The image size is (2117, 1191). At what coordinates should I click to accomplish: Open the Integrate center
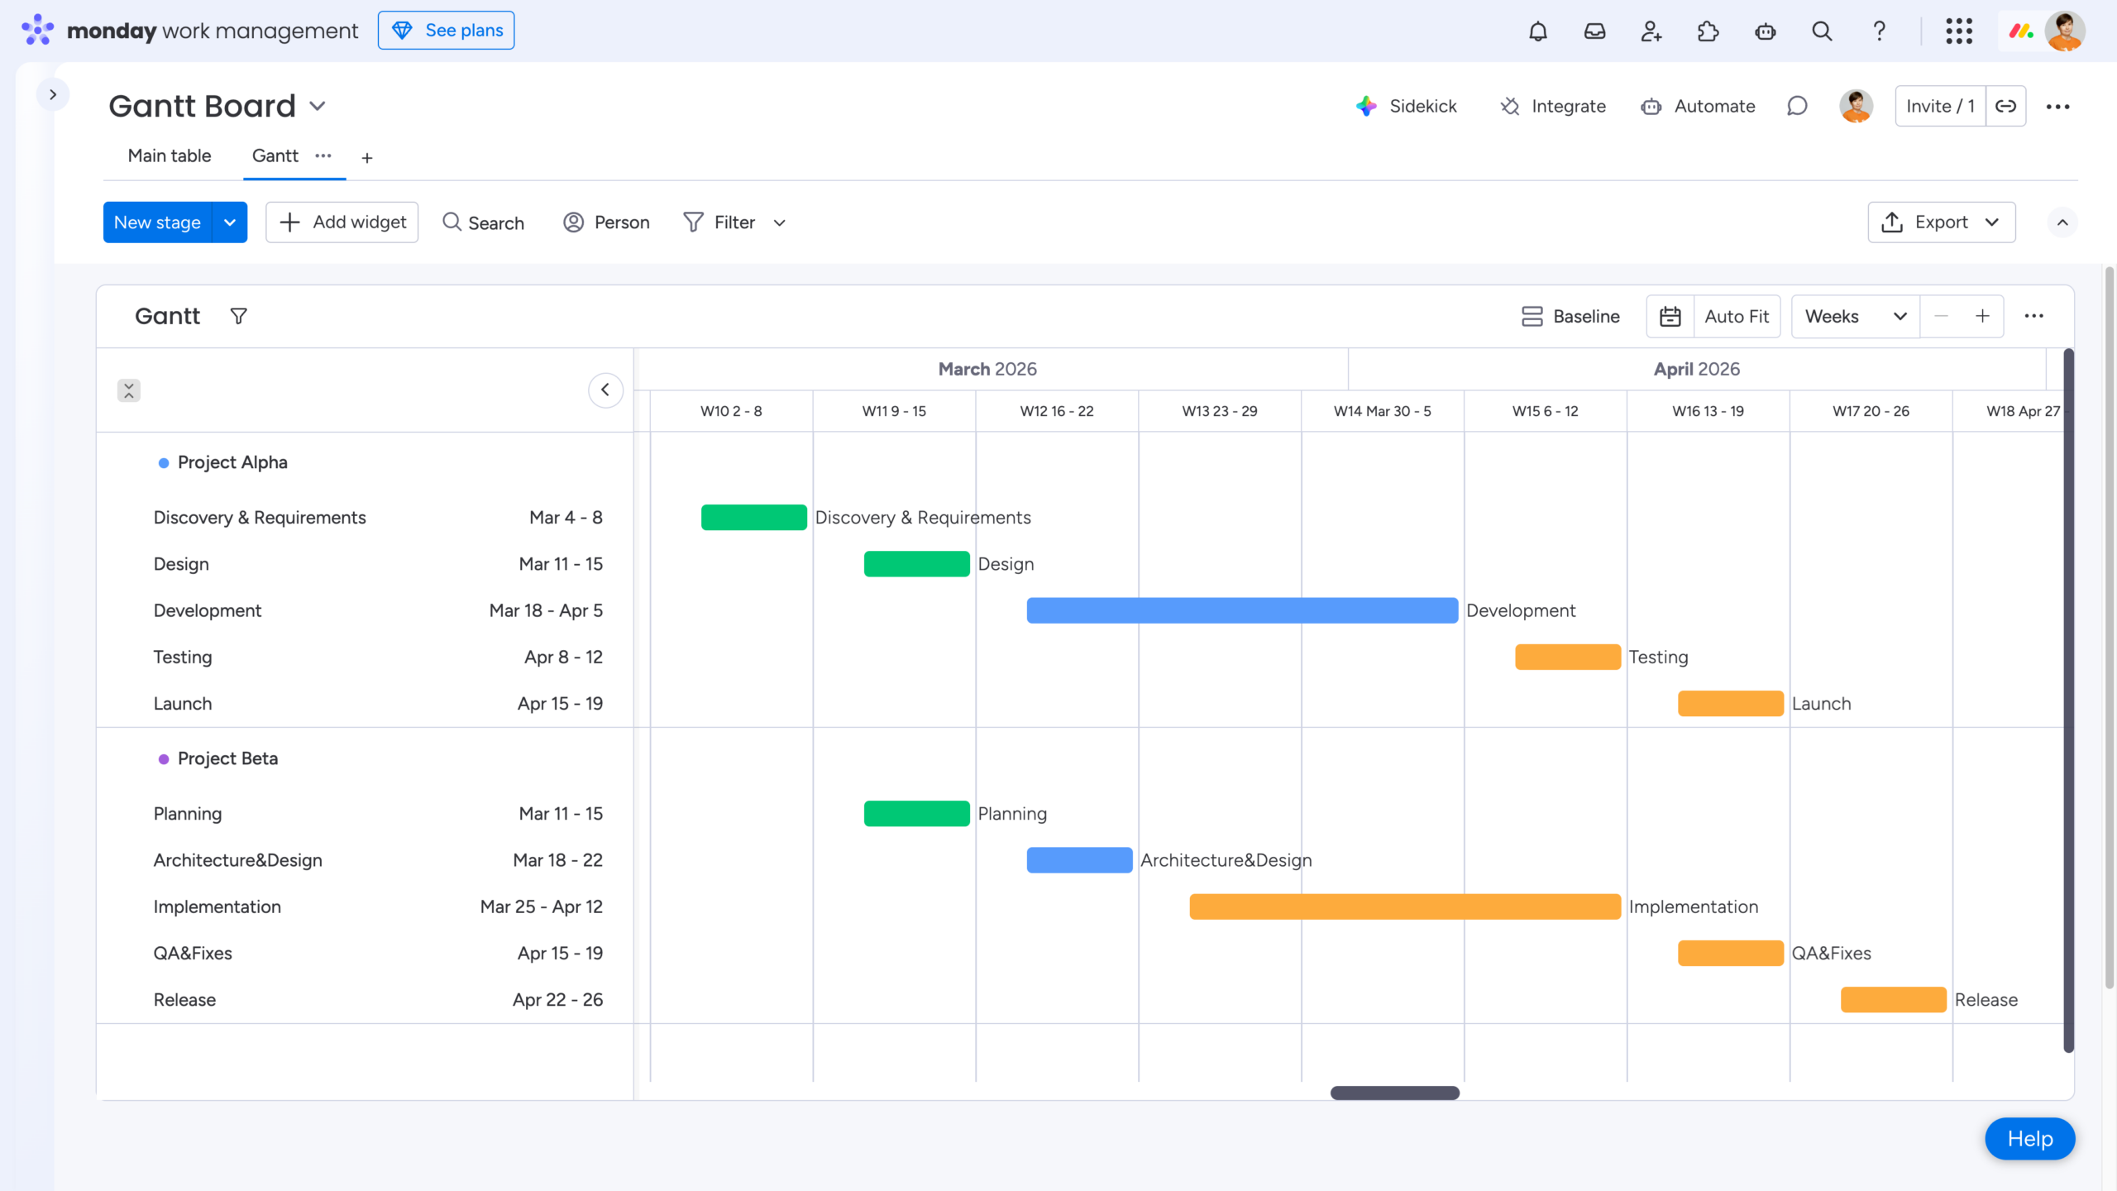[1552, 106]
